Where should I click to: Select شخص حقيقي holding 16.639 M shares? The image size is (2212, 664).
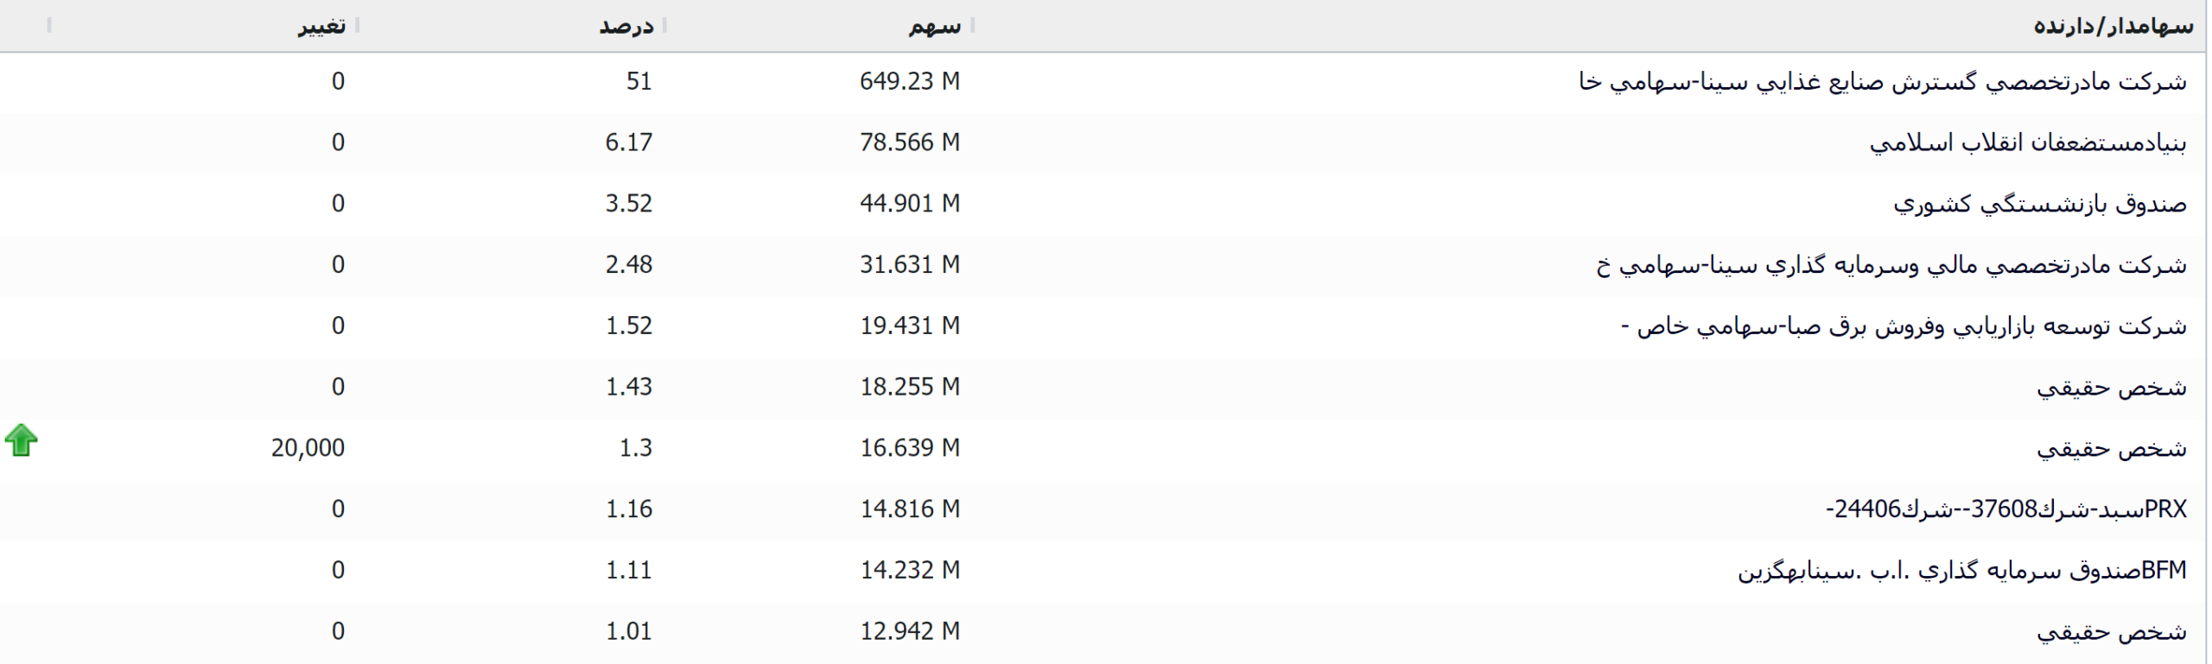2111,449
